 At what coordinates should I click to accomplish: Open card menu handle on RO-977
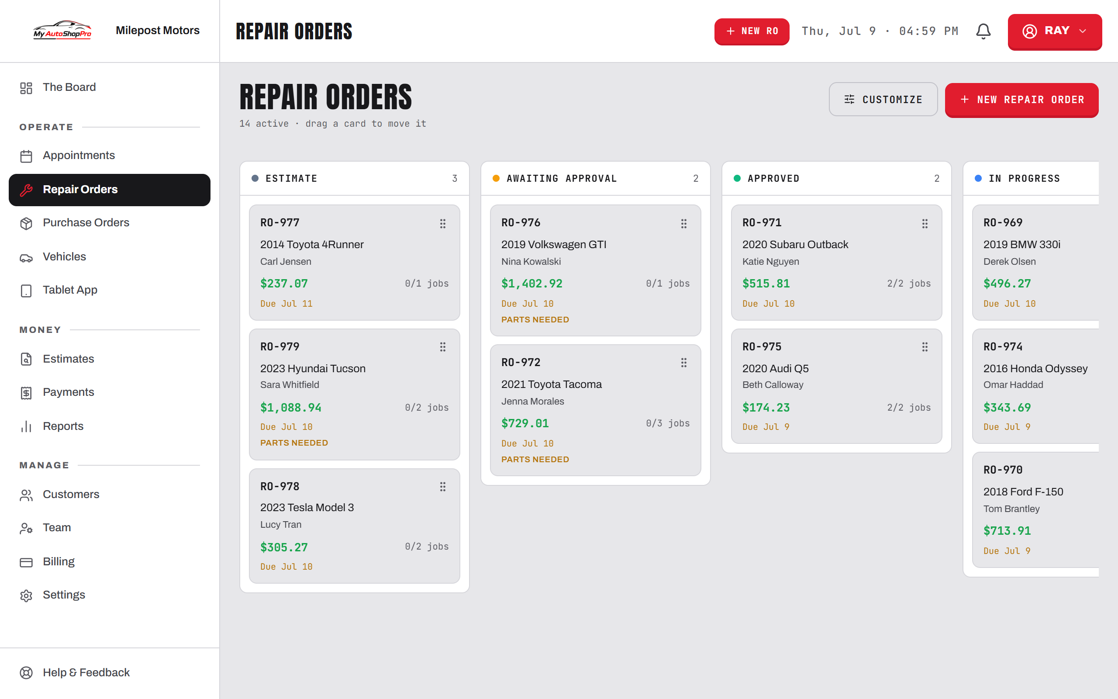coord(442,224)
